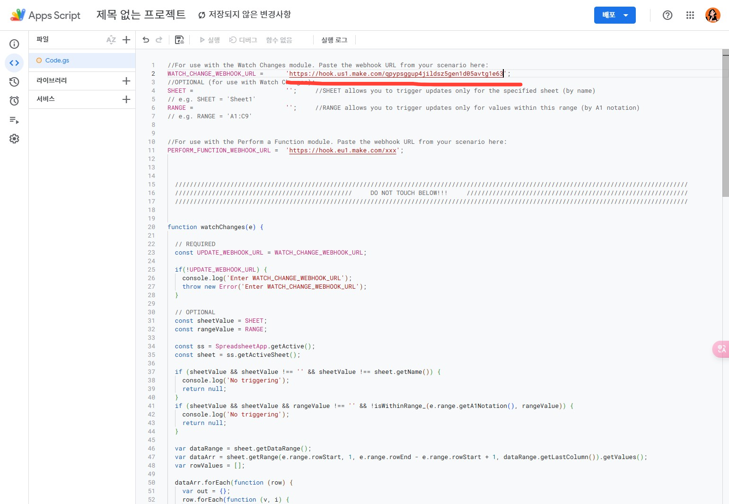Click the '// REQUIRED' comment on line 22
Screen dimensions: 729x504
[195, 244]
